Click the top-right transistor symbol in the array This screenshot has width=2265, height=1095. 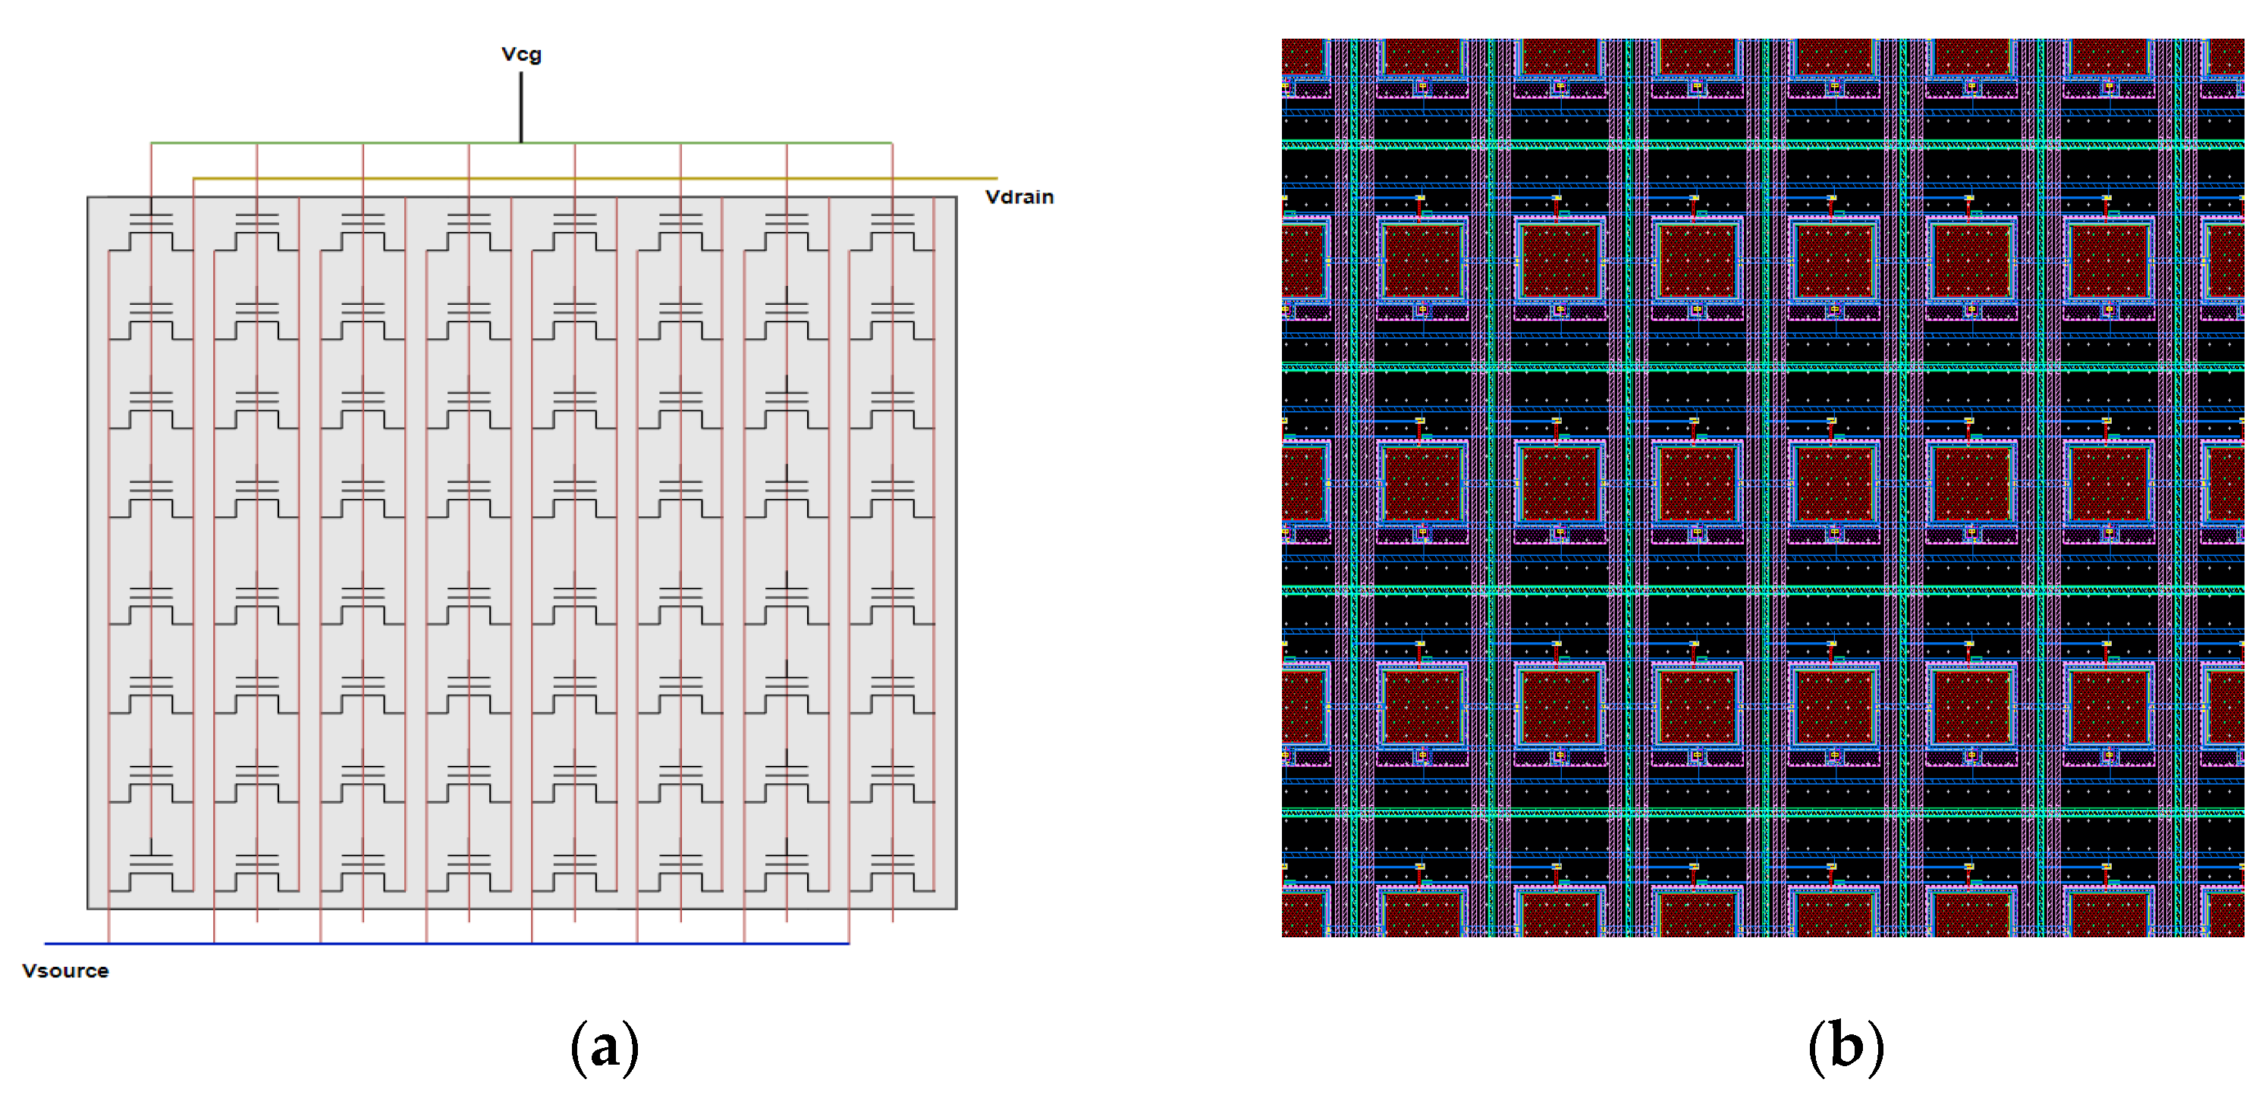(891, 231)
